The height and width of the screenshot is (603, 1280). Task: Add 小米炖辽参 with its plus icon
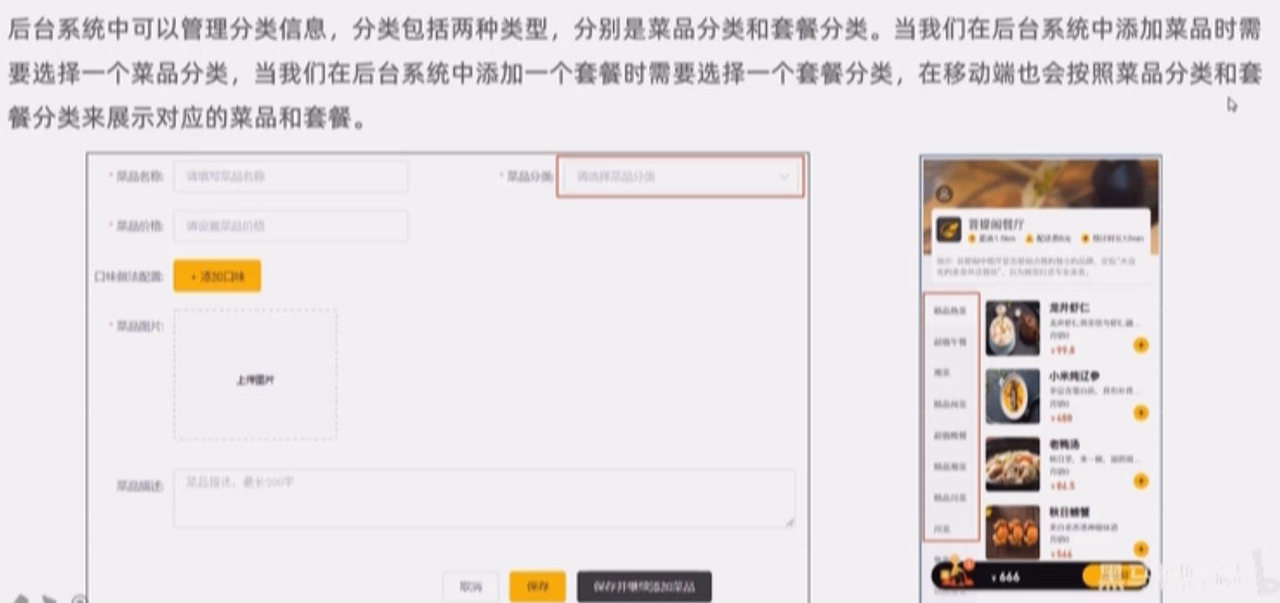coord(1140,413)
